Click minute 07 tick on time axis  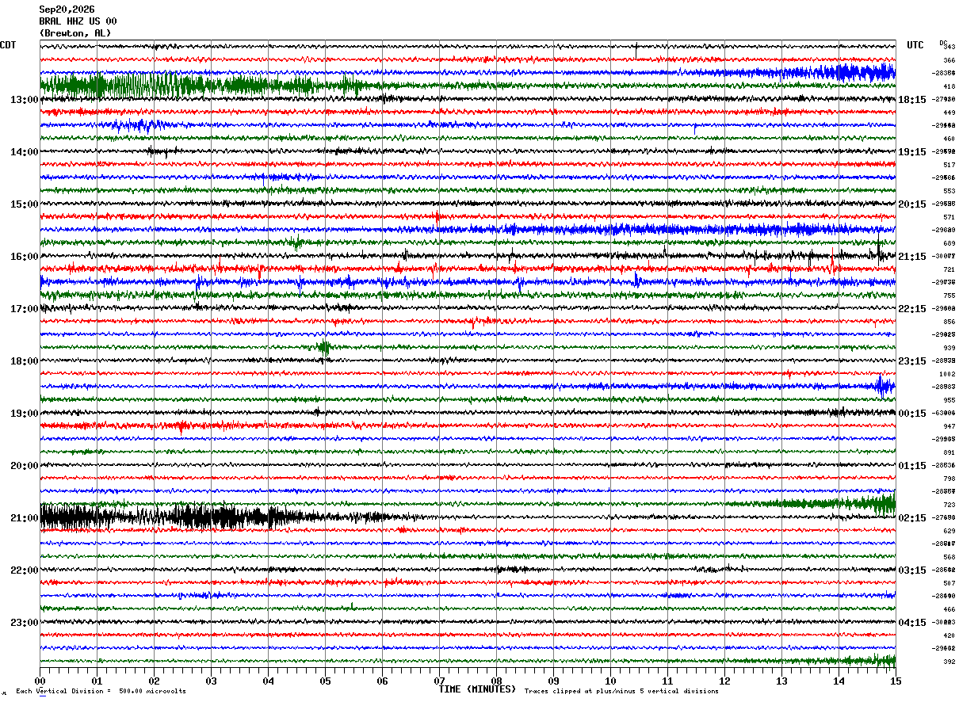(x=439, y=681)
